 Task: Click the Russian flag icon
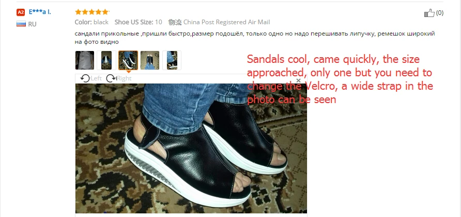(21, 24)
